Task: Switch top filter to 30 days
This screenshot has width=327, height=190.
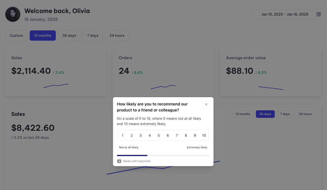Action: 69,36
